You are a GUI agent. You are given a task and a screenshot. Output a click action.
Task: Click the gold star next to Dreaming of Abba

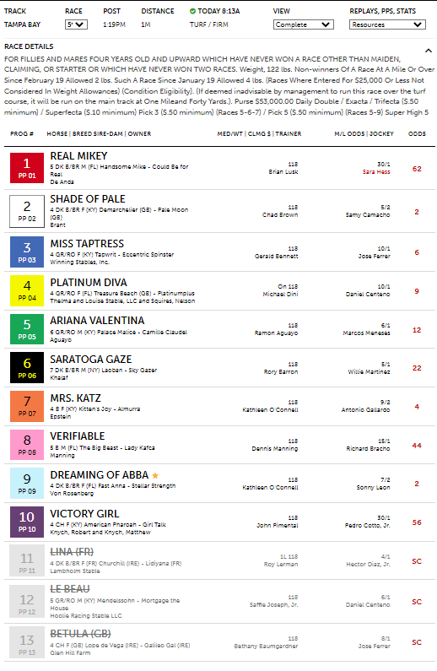coord(155,475)
